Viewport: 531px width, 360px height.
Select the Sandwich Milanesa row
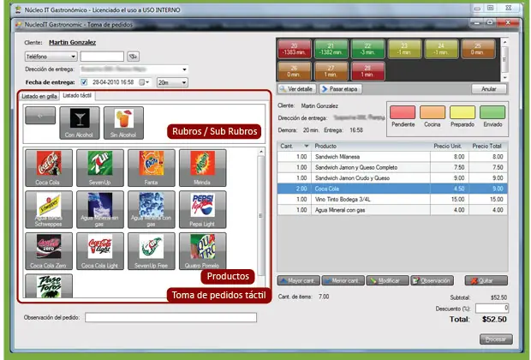pos(392,157)
